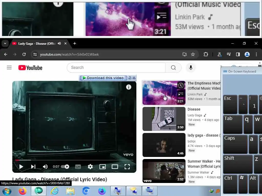Image resolution: width=262 pixels, height=196 pixels.
Task: Open On-Screen Keyboard taskbar button
Action: (149, 191)
